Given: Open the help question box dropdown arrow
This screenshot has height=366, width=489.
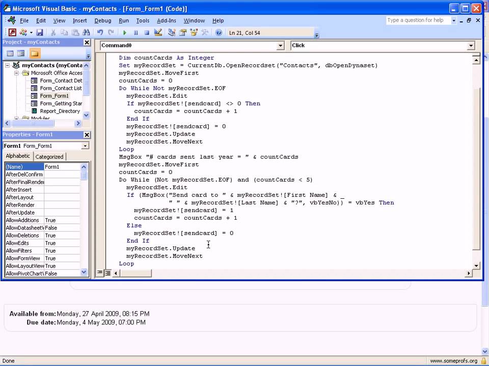Looking at the screenshot, I should [x=454, y=20].
